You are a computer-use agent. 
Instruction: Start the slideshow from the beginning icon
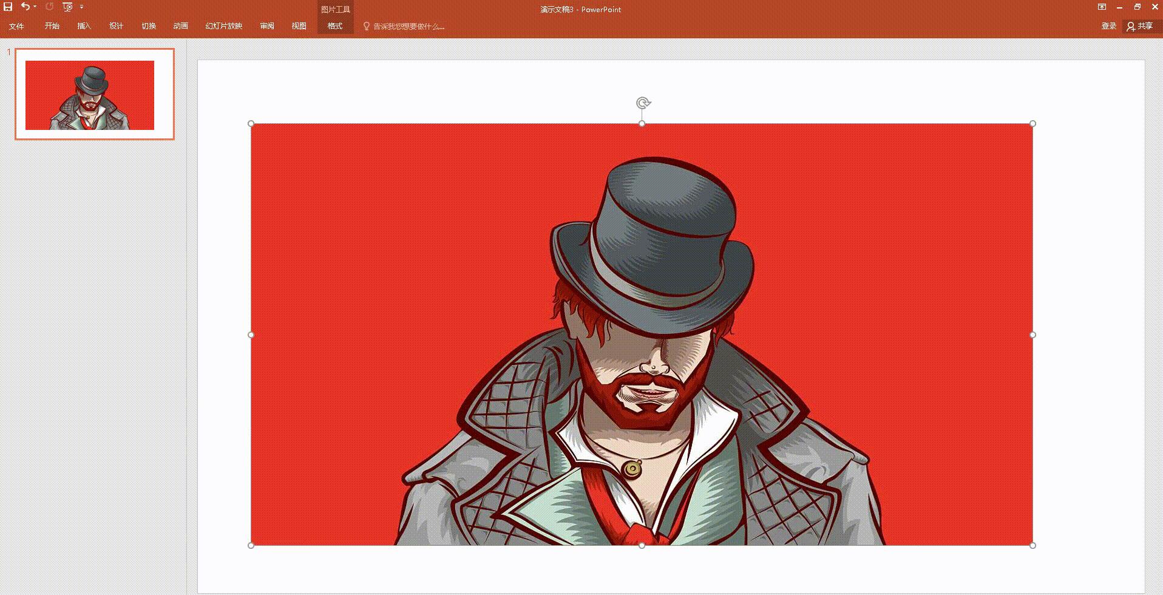(67, 7)
